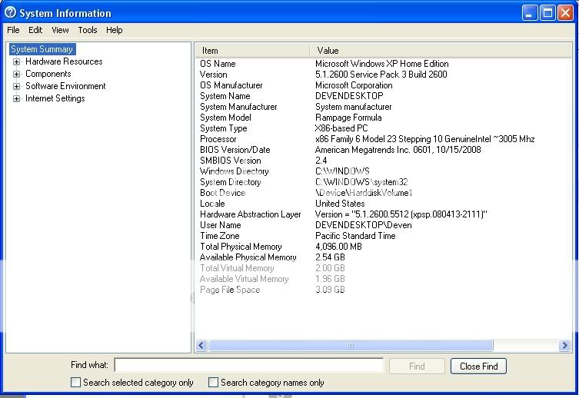Click the horizontal scrollbar left arrow

pyautogui.click(x=201, y=345)
